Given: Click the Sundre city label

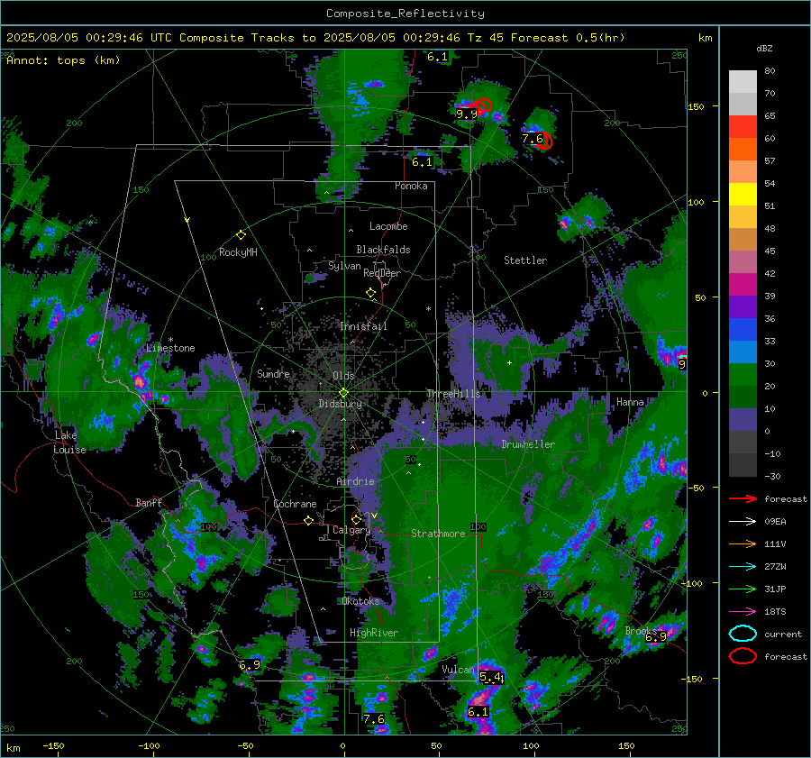Looking at the screenshot, I should (273, 373).
